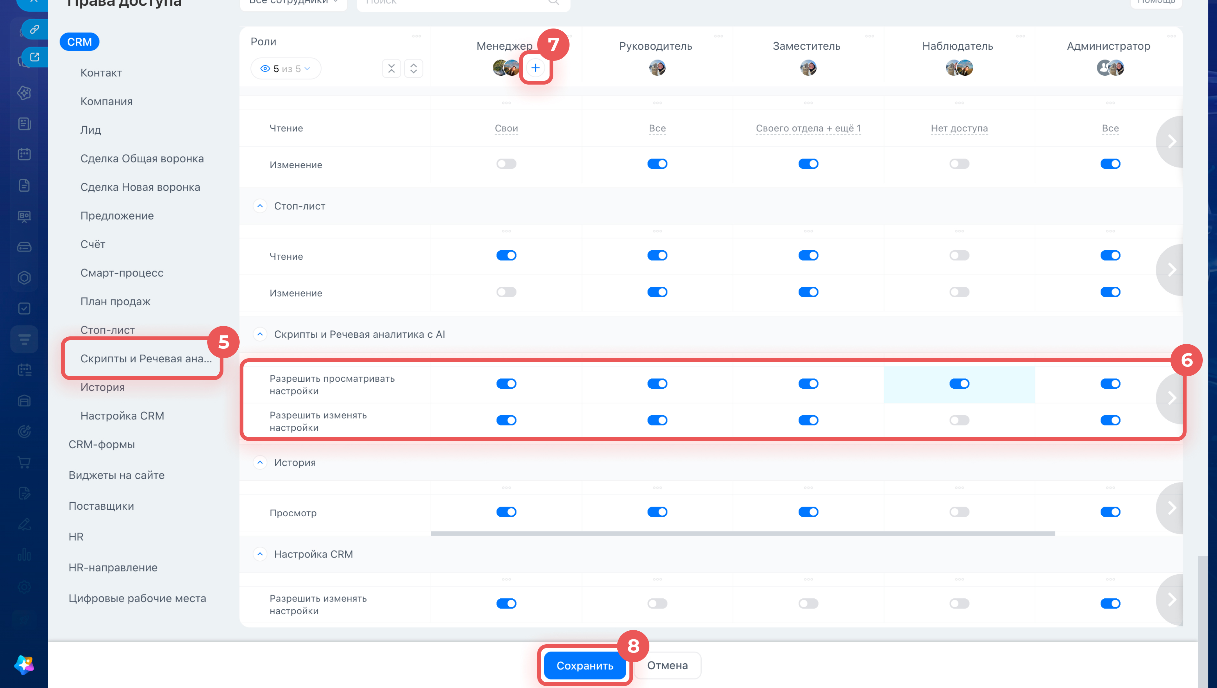Collapse the История section chevron

pyautogui.click(x=260, y=462)
